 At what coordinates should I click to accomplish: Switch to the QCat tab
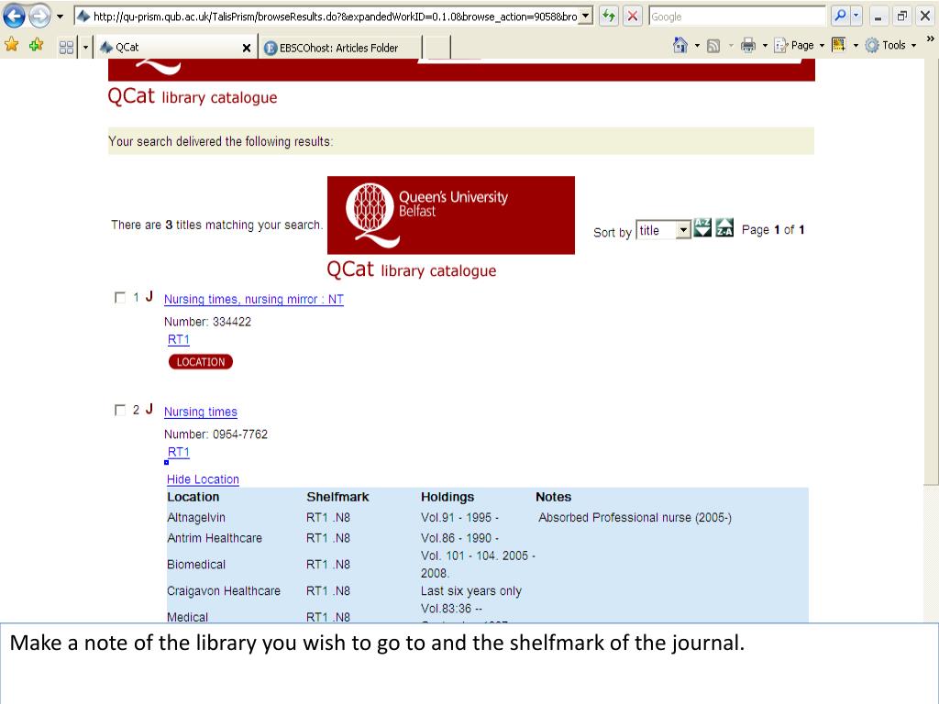tap(168, 48)
